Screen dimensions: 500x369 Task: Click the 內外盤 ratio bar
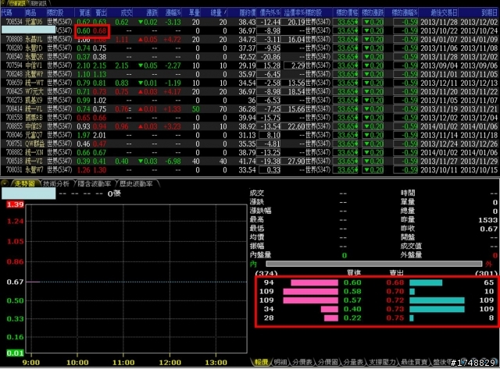pos(373,264)
